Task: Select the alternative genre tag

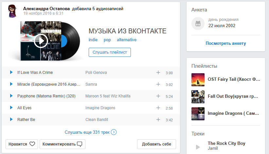Action: tap(127, 40)
